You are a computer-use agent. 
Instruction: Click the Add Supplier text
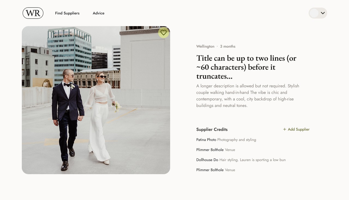pyautogui.click(x=299, y=129)
